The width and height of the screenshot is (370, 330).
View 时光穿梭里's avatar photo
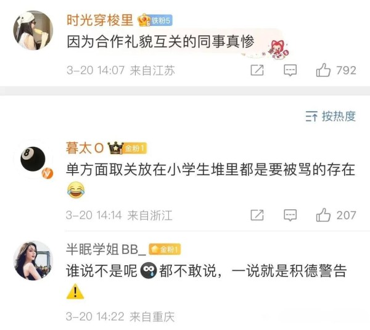(x=33, y=30)
